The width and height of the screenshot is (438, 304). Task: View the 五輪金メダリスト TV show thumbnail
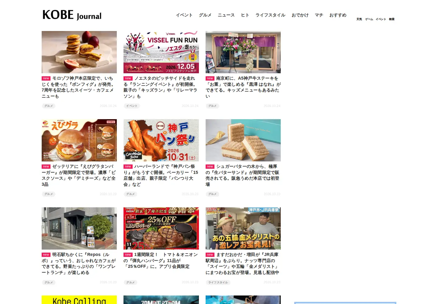tap(243, 228)
